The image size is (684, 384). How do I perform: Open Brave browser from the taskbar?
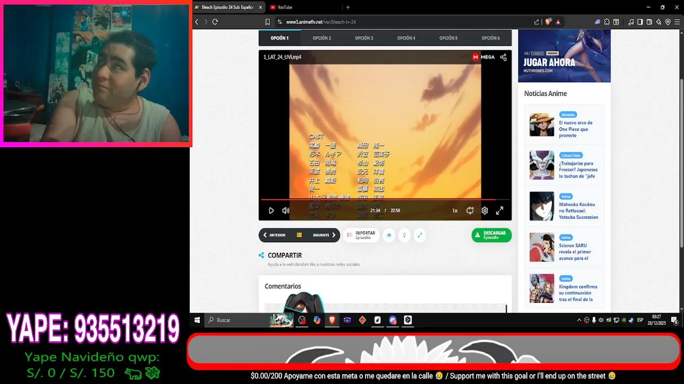pos(332,320)
